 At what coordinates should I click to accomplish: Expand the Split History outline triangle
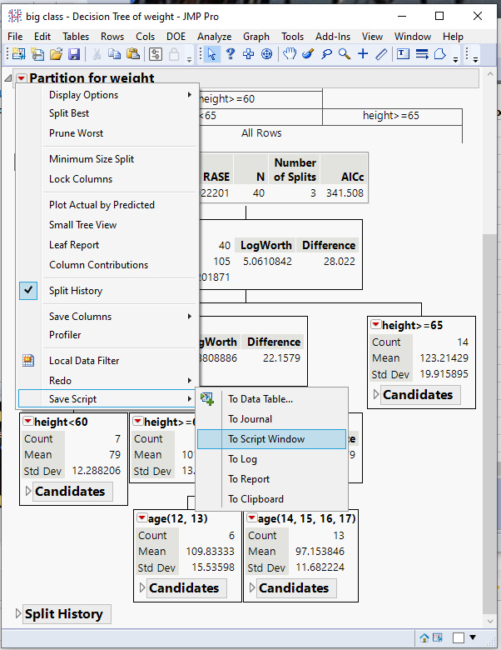[17, 613]
